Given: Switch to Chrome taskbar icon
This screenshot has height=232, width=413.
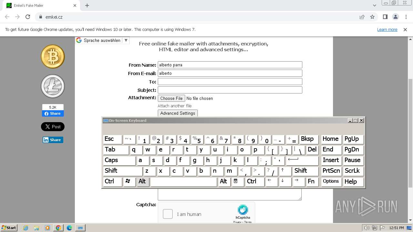Looking at the screenshot, I should pos(58,228).
